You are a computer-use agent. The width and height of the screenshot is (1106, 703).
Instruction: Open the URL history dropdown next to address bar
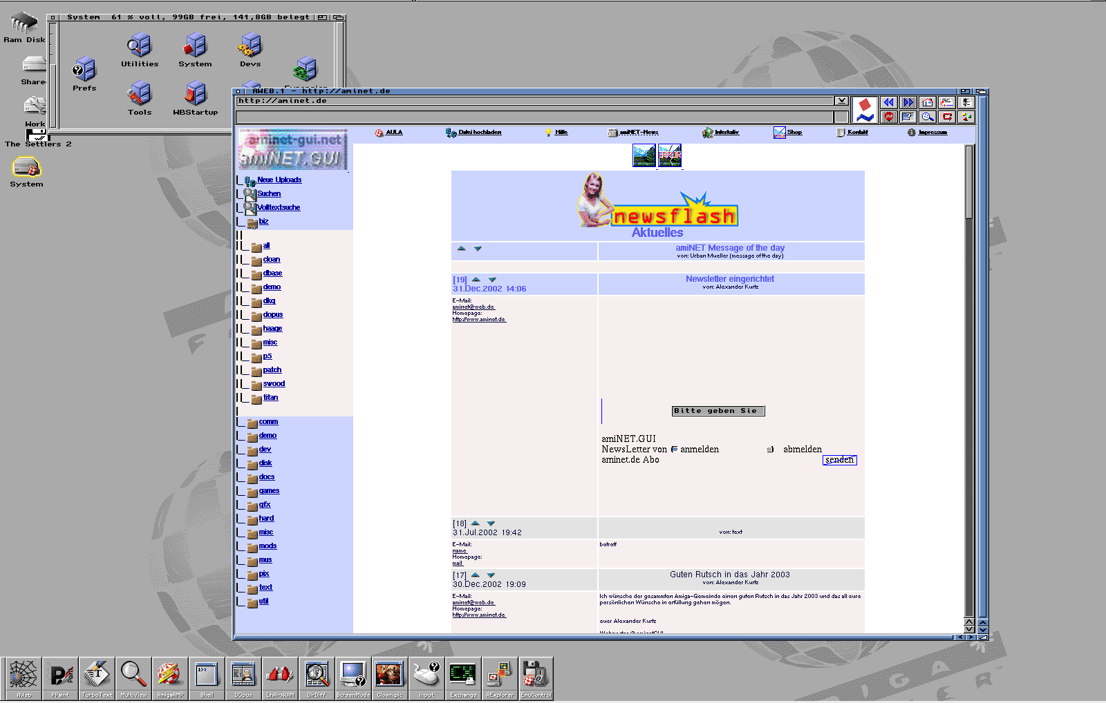point(843,100)
